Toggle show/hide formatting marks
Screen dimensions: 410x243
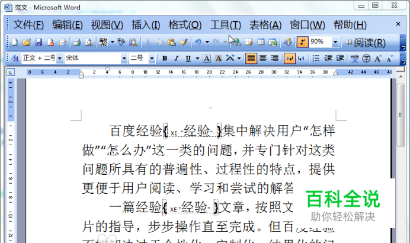coord(303,42)
